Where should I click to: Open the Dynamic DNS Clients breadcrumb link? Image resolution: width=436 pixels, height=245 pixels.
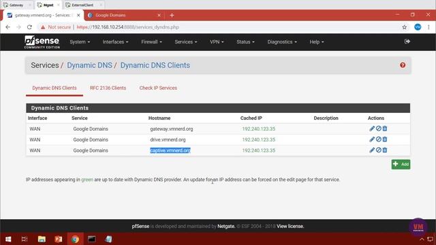pyautogui.click(x=155, y=65)
